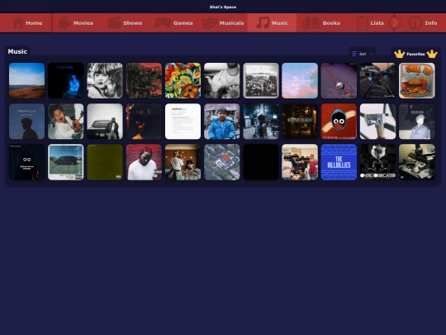
Task: Open the black-and-white mother and child cover
Action: (x=105, y=80)
